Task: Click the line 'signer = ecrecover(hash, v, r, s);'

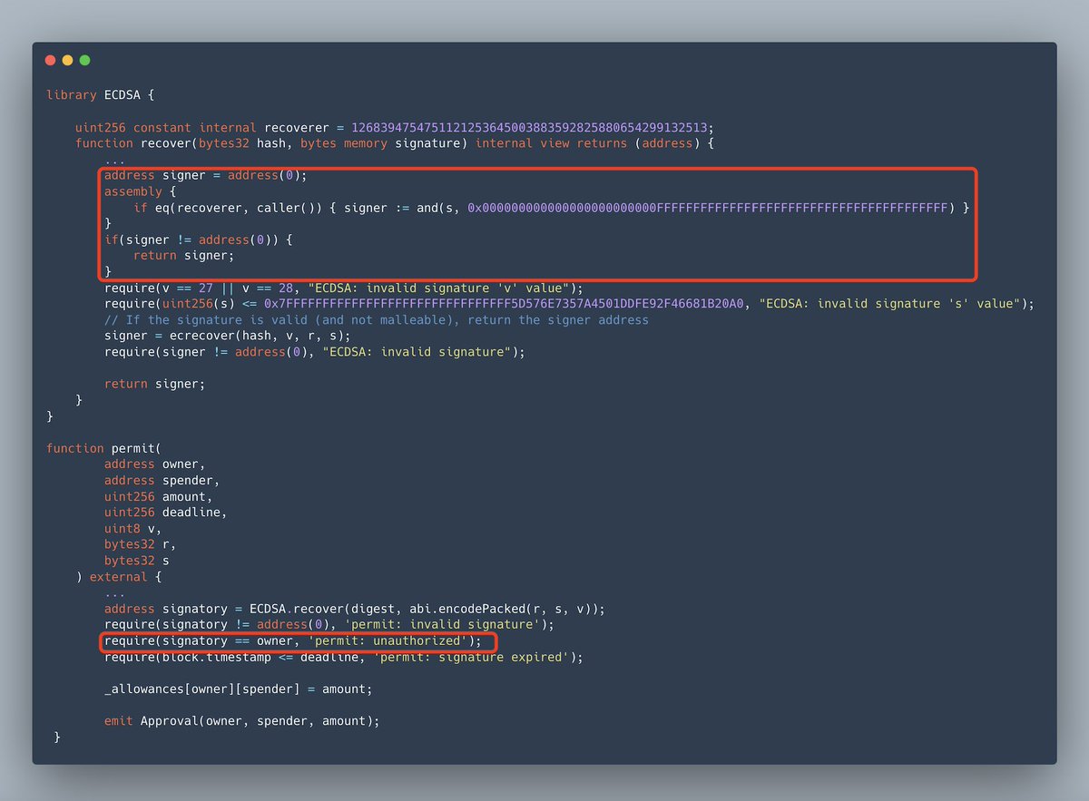Action: click(227, 336)
